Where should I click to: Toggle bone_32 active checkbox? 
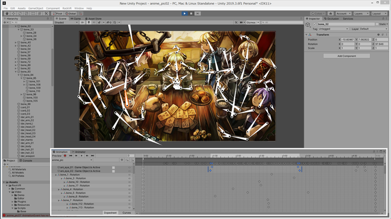pos(315,24)
